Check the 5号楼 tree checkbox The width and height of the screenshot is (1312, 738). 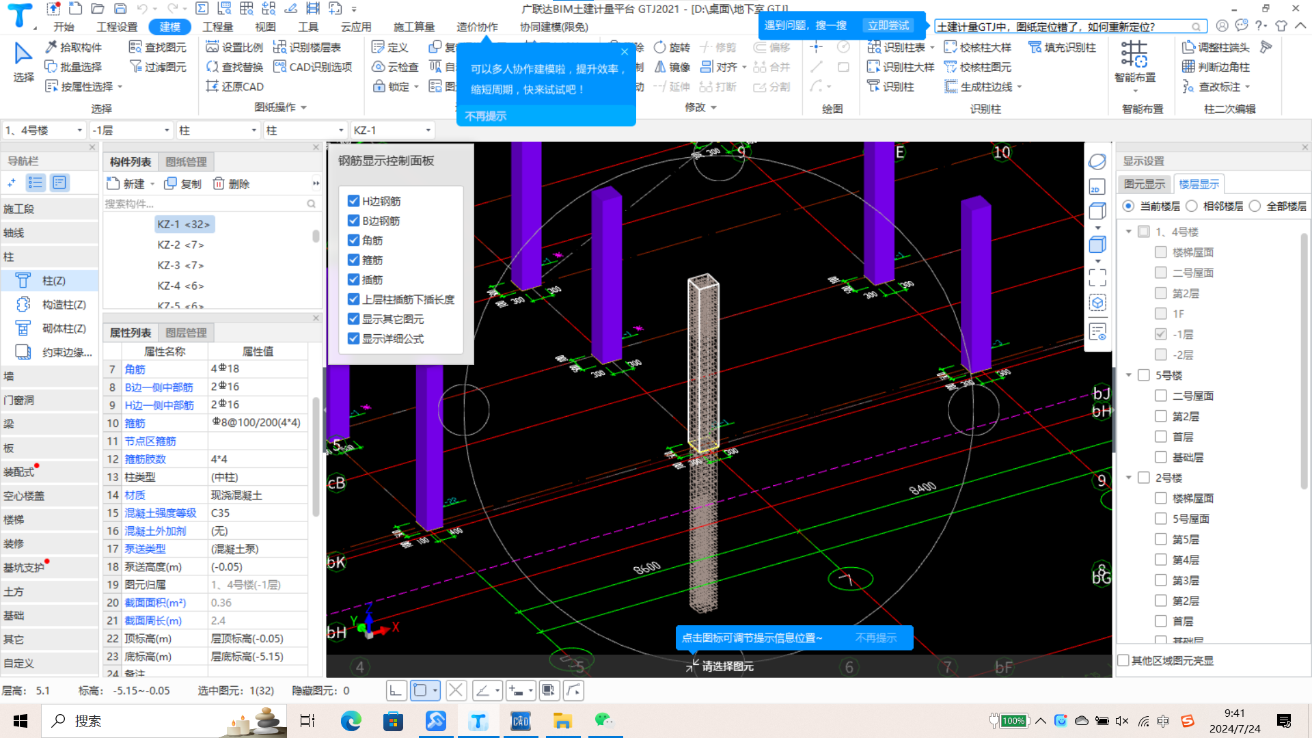tap(1143, 375)
